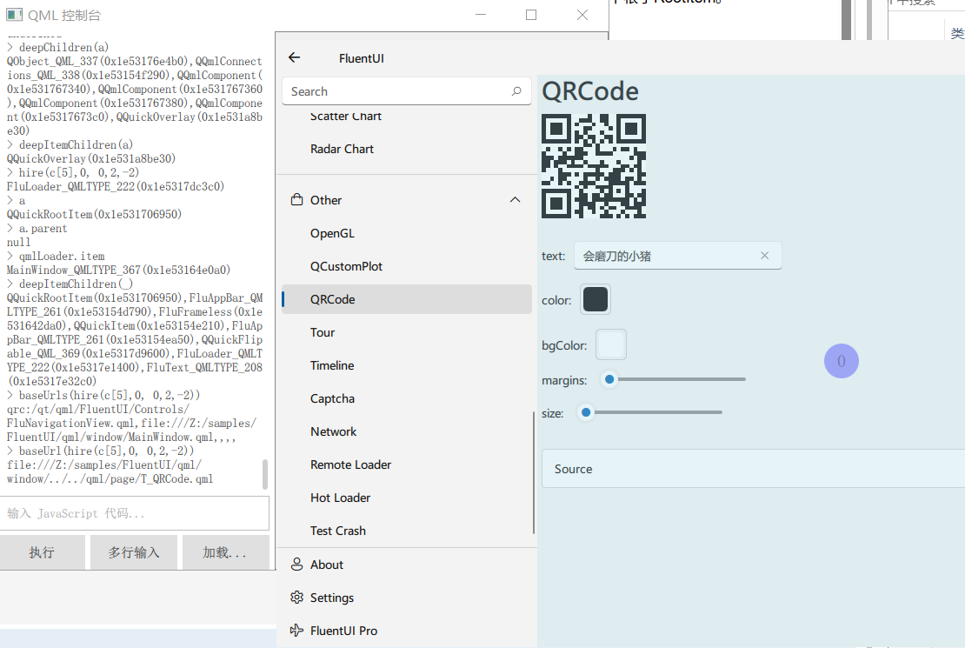This screenshot has height=648, width=965.
Task: Click the 'null' console output
Action: coord(18,242)
